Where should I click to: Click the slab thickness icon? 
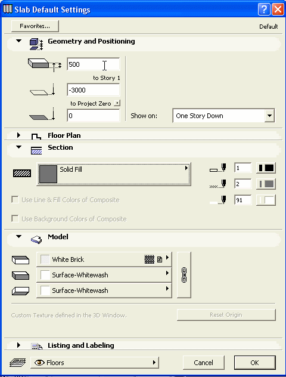point(45,64)
